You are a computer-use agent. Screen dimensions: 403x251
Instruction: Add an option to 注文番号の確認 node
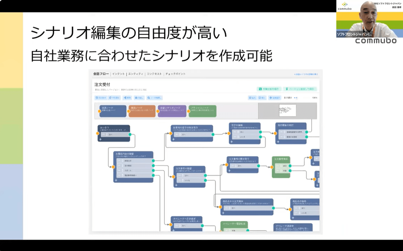pyautogui.click(x=176, y=185)
